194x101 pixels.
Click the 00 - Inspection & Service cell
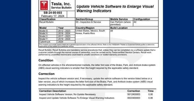pos(92,23)
